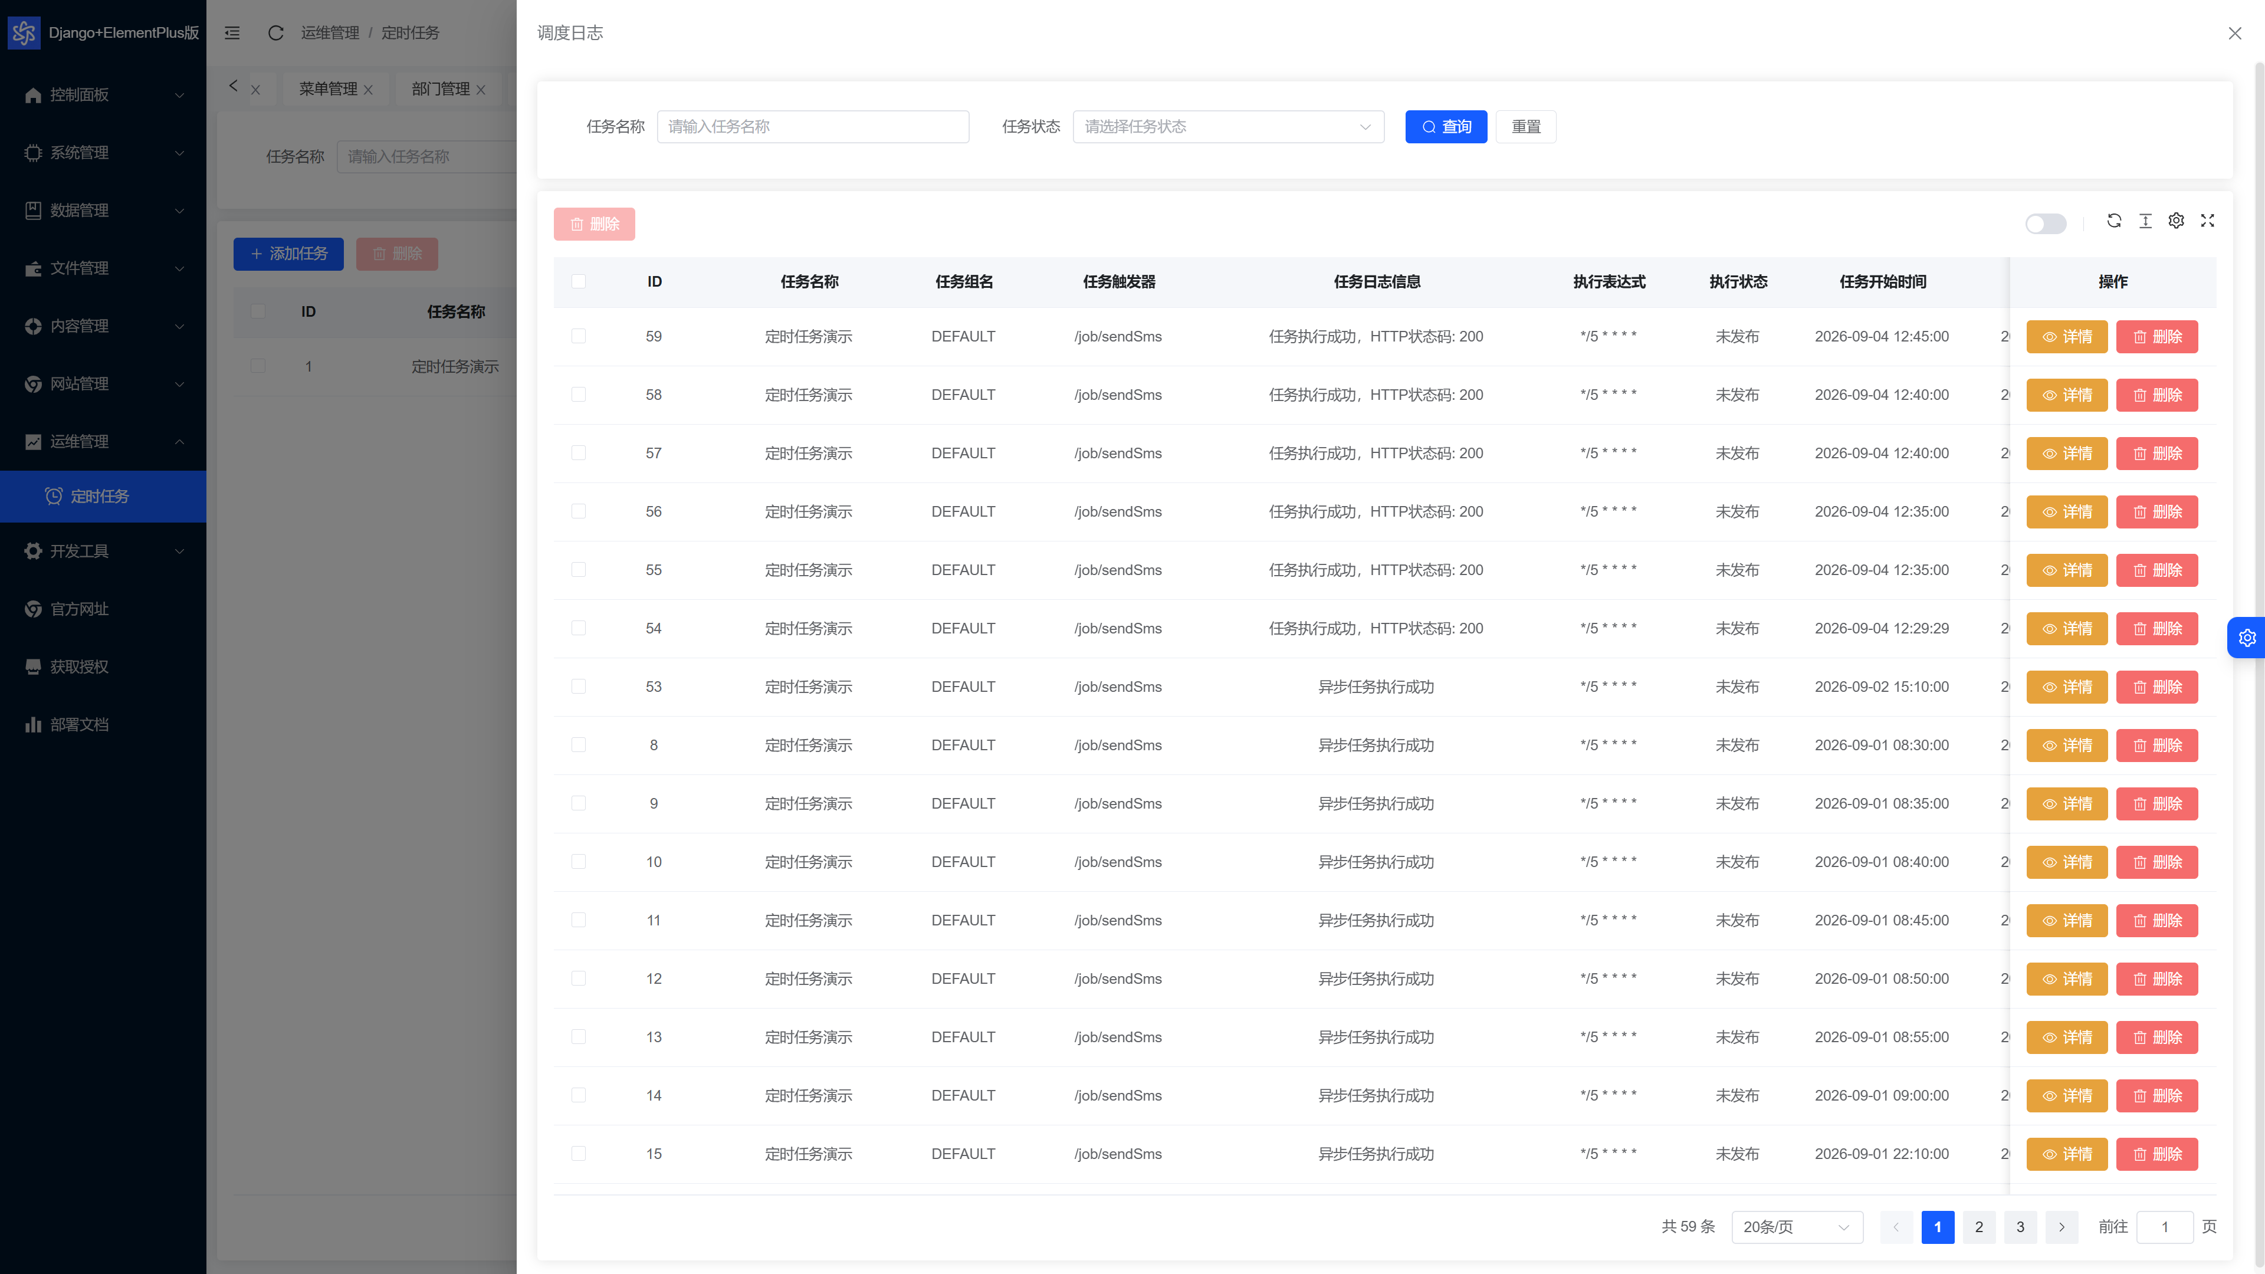Check the select-all checkbox in table header
The width and height of the screenshot is (2265, 1274).
pyautogui.click(x=579, y=281)
